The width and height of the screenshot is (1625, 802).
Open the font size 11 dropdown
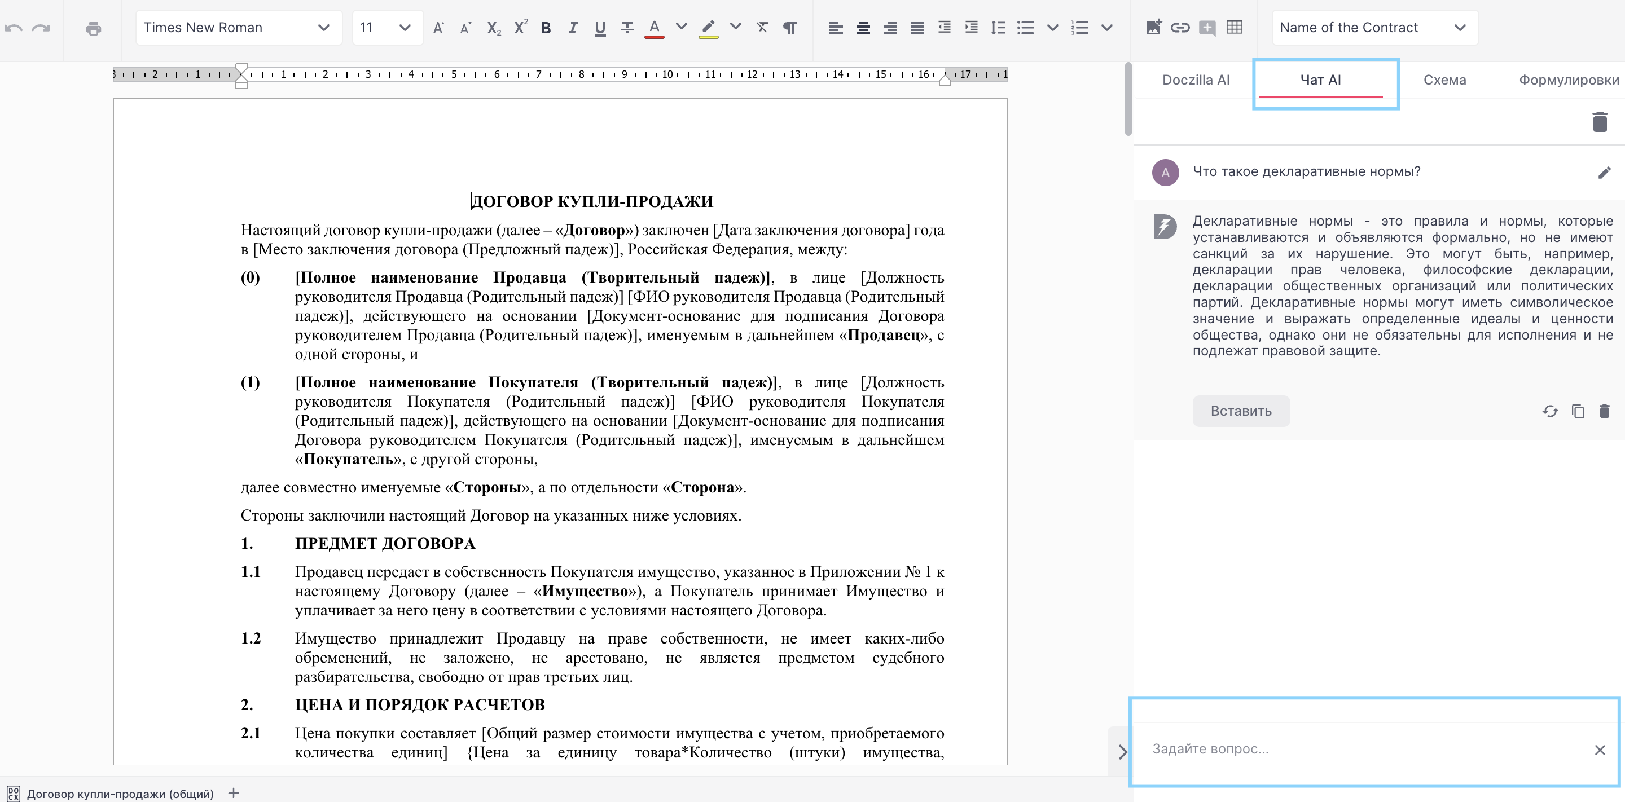387,28
